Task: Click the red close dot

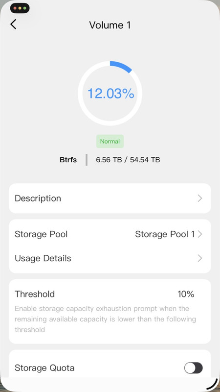Action: [x=15, y=8]
